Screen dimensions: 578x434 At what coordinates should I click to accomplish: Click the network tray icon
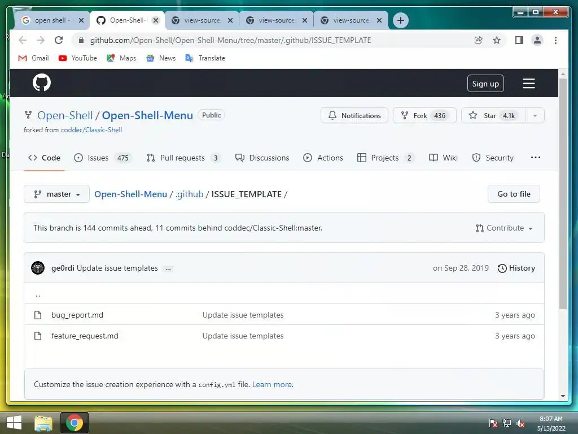[507, 423]
